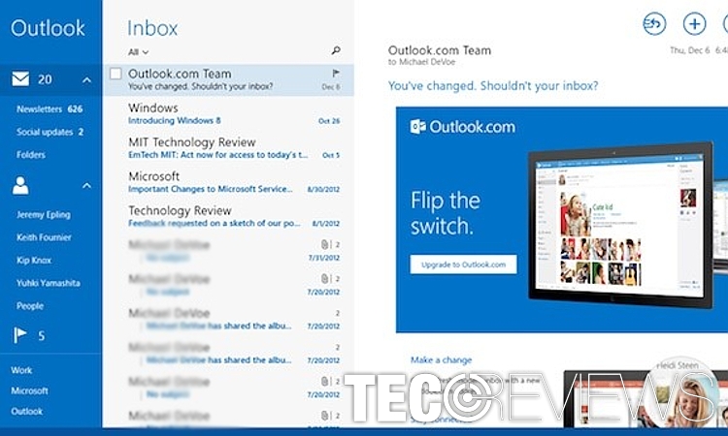Open the Work category

tap(21, 370)
